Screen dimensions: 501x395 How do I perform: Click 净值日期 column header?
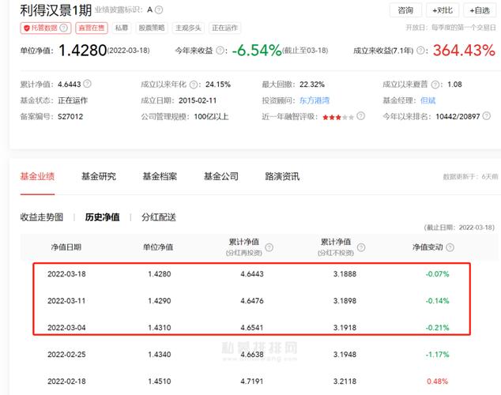point(66,247)
